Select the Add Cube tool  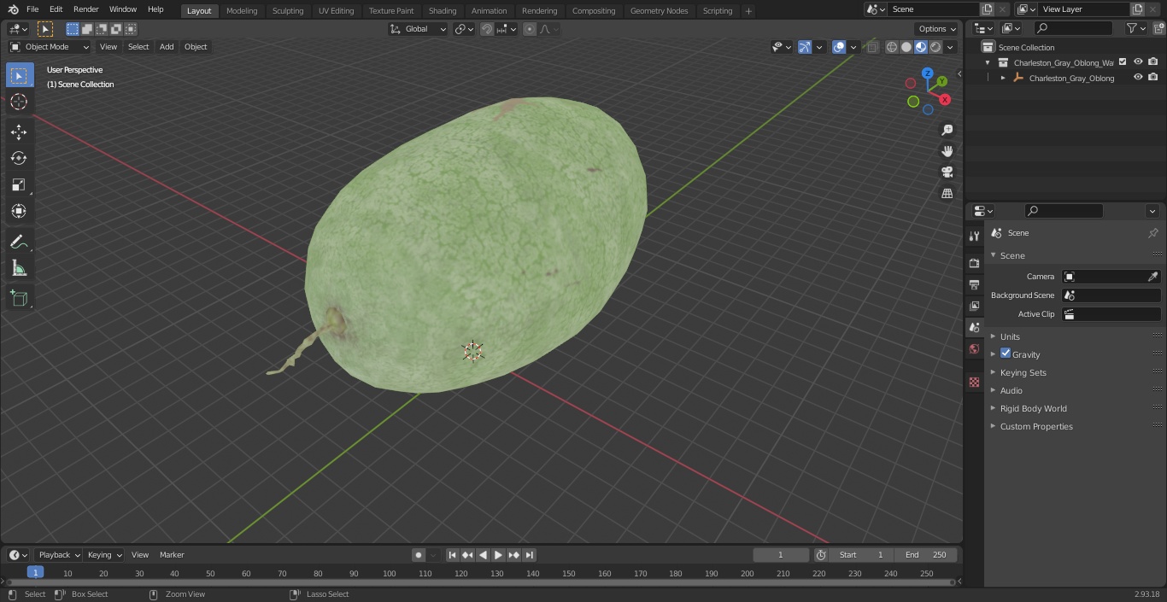(19, 299)
